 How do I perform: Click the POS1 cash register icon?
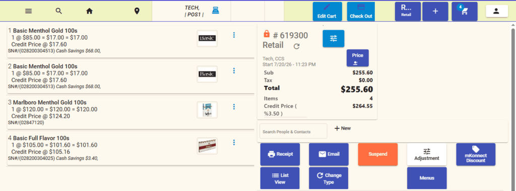[216, 10]
